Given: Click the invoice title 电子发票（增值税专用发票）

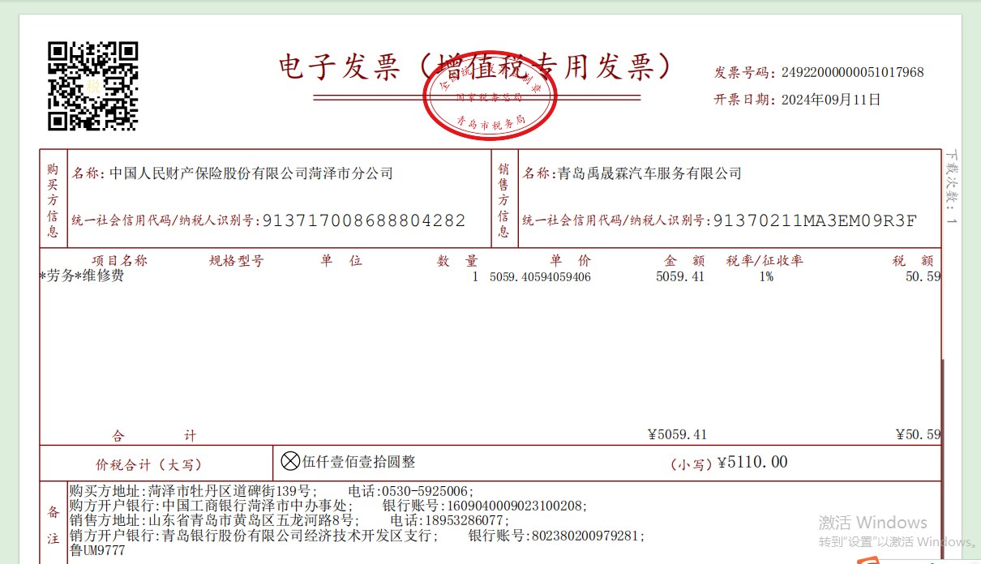Looking at the screenshot, I should click(x=475, y=67).
